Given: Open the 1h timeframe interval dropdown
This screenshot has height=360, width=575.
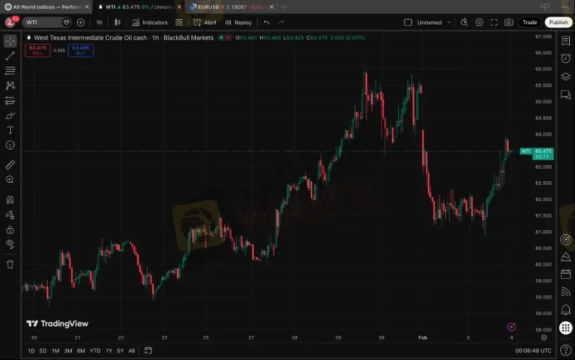Looking at the screenshot, I should [99, 22].
